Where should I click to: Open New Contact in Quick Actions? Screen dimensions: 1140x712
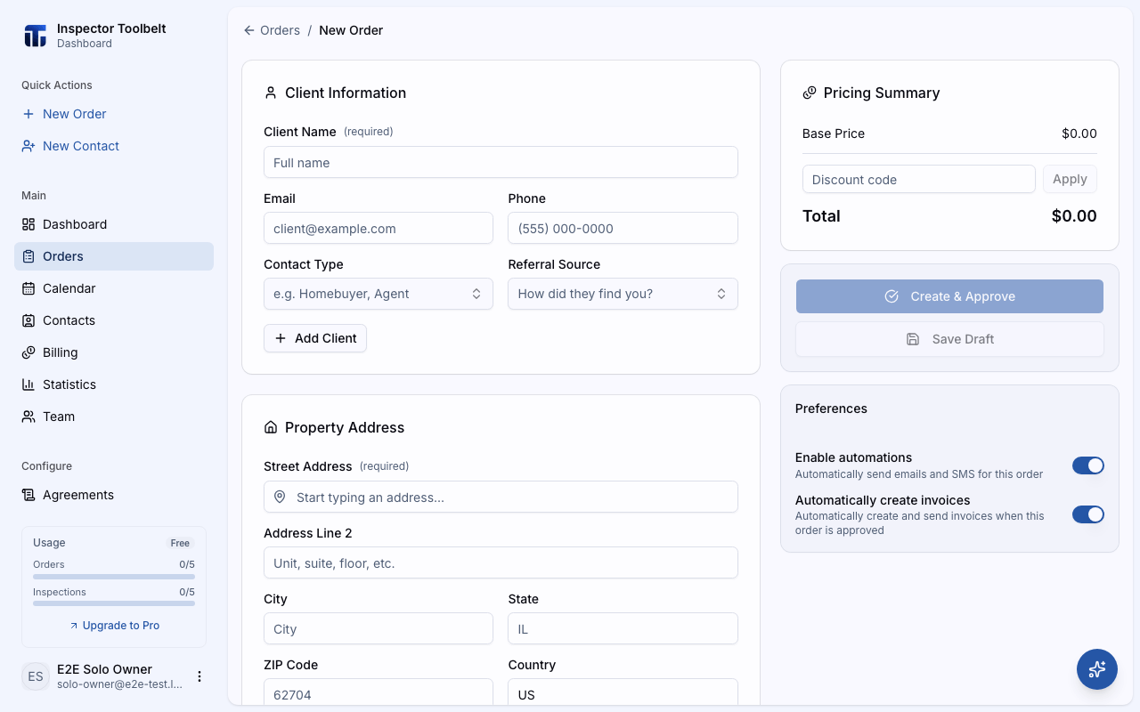coord(114,146)
